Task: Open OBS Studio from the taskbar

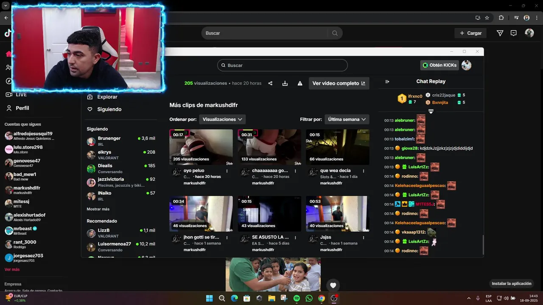Action: pyautogui.click(x=334, y=298)
